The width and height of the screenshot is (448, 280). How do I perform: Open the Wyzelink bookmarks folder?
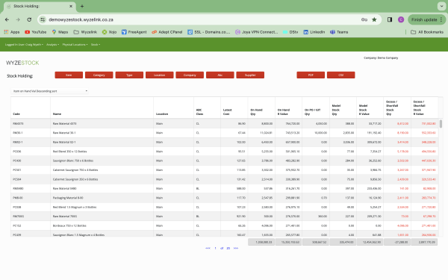pyautogui.click(x=85, y=32)
